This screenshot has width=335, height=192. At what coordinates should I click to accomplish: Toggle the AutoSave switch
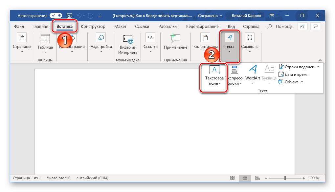56,15
